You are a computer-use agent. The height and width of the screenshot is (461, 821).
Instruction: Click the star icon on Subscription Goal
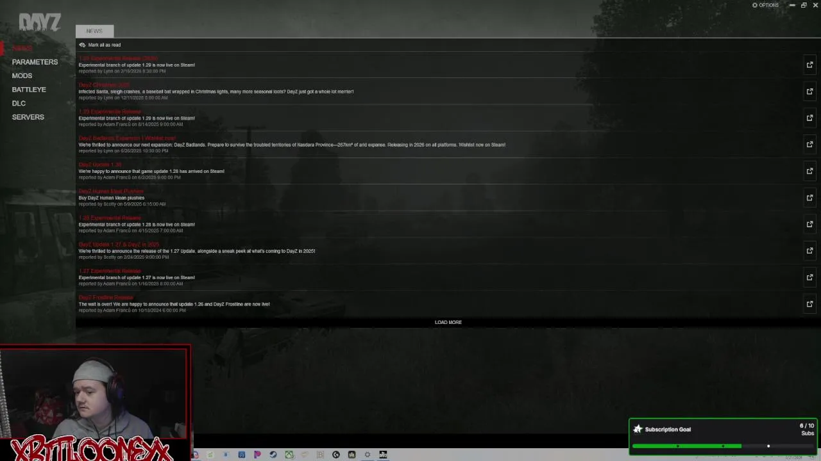(638, 430)
